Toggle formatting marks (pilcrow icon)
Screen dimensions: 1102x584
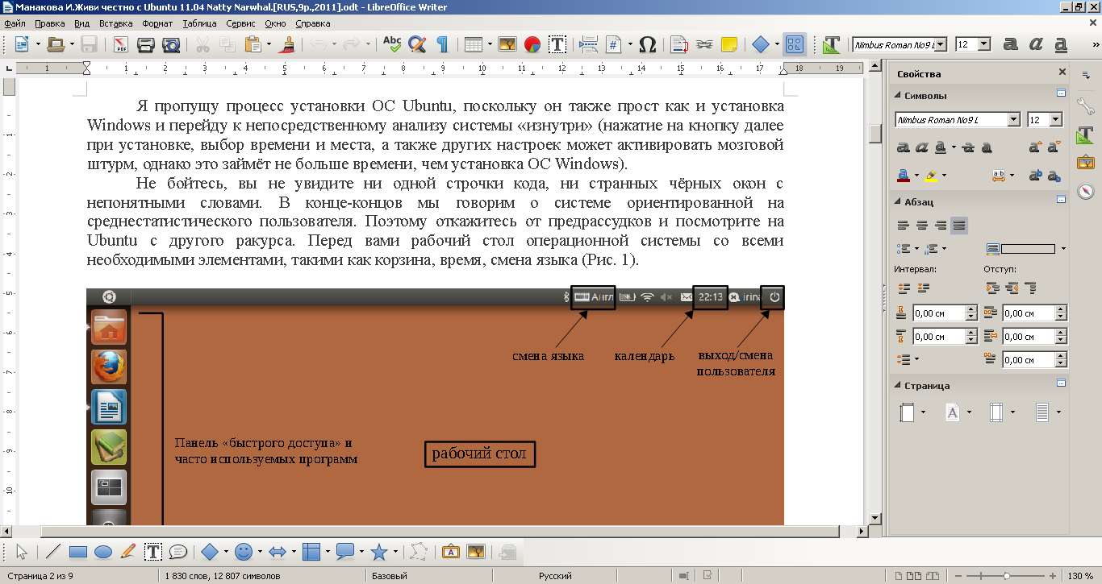pos(442,44)
